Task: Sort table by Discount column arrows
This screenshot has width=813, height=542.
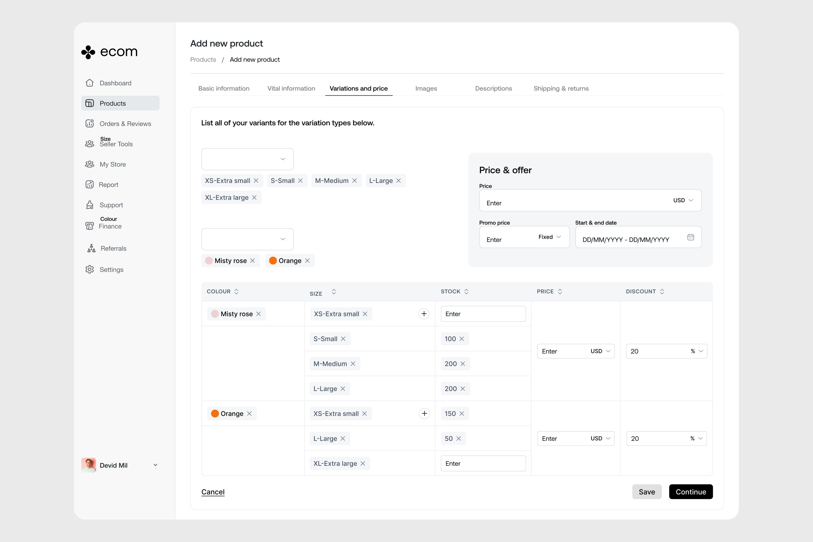Action: pyautogui.click(x=662, y=291)
